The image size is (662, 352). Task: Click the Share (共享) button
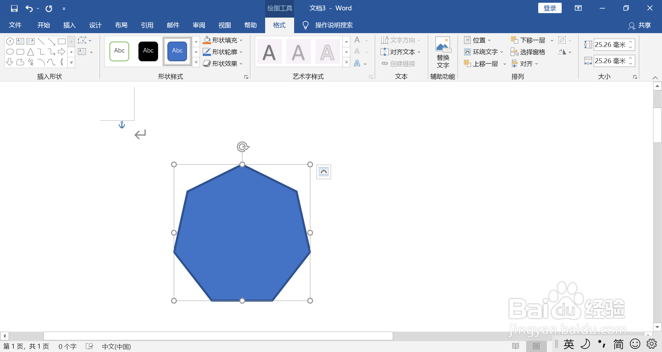pyautogui.click(x=640, y=25)
